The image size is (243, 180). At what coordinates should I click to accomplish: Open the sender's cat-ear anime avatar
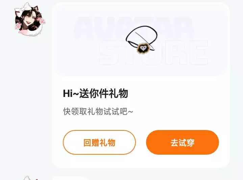pos(30,19)
